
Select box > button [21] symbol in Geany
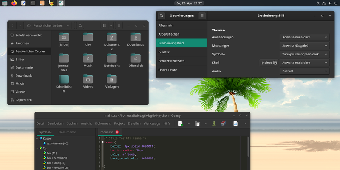[57, 158]
